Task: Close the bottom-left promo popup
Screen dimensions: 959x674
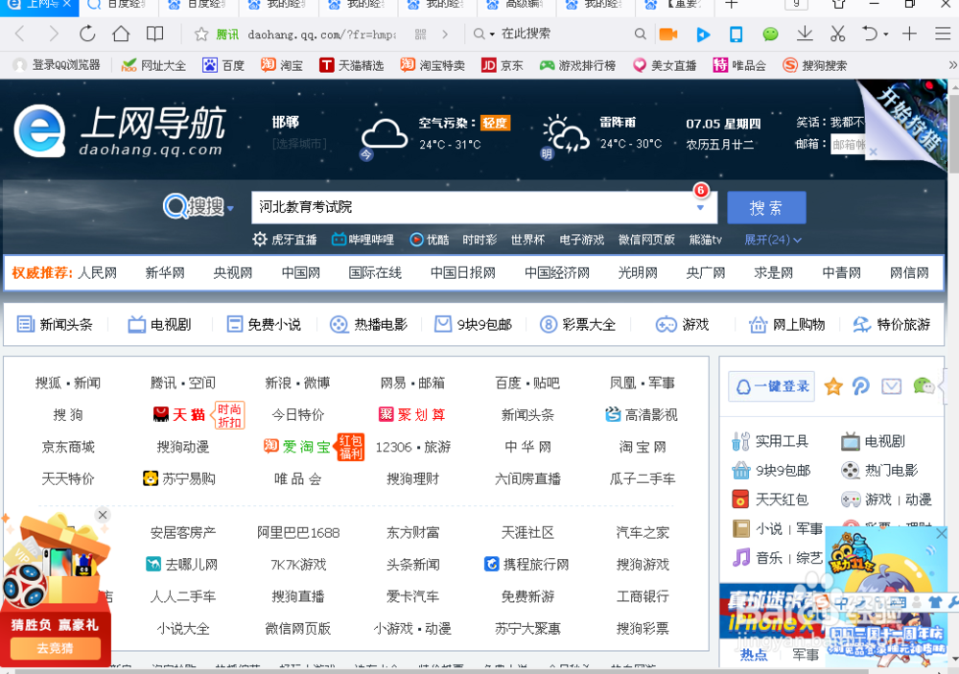Action: point(103,515)
